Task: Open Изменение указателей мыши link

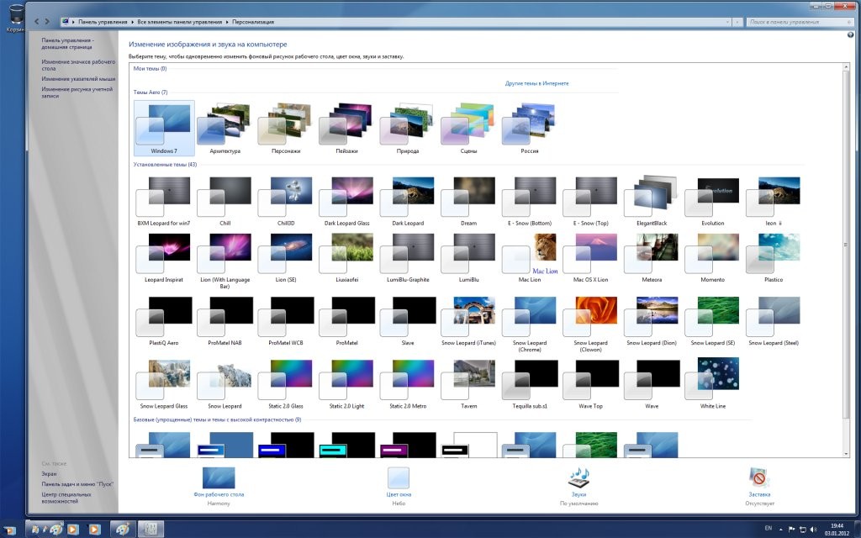Action: [78, 79]
